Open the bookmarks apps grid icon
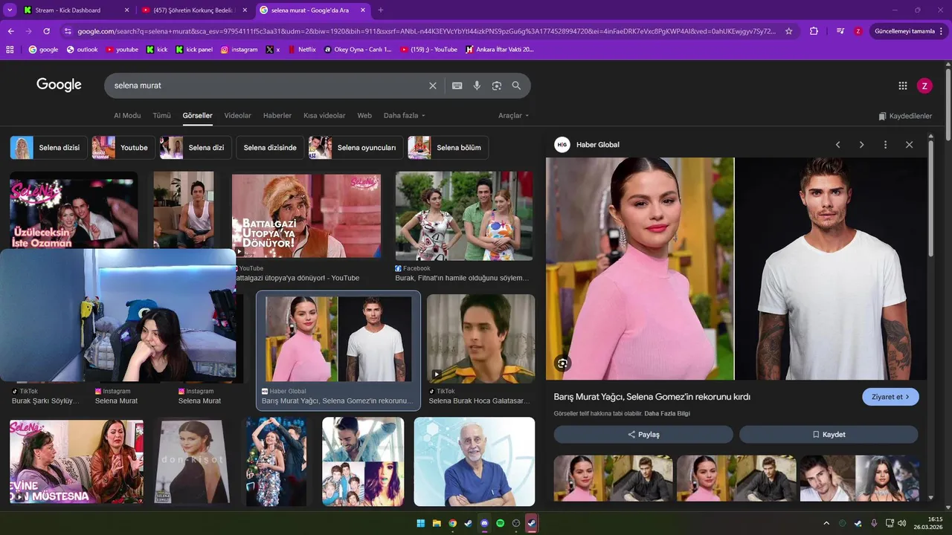The width and height of the screenshot is (952, 535). 10,50
